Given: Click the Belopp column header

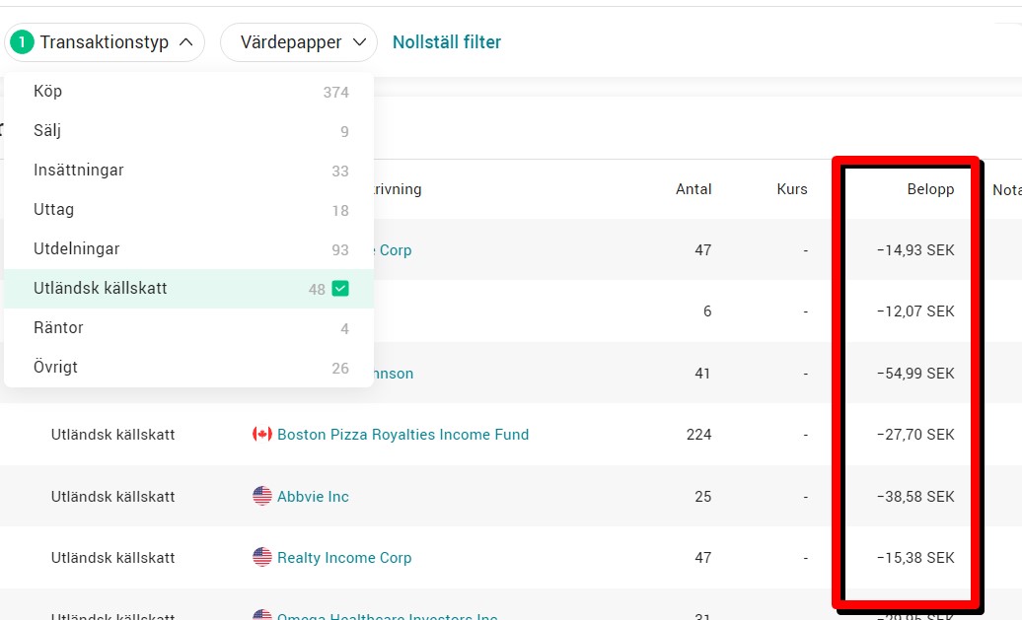Looking at the screenshot, I should tap(930, 189).
